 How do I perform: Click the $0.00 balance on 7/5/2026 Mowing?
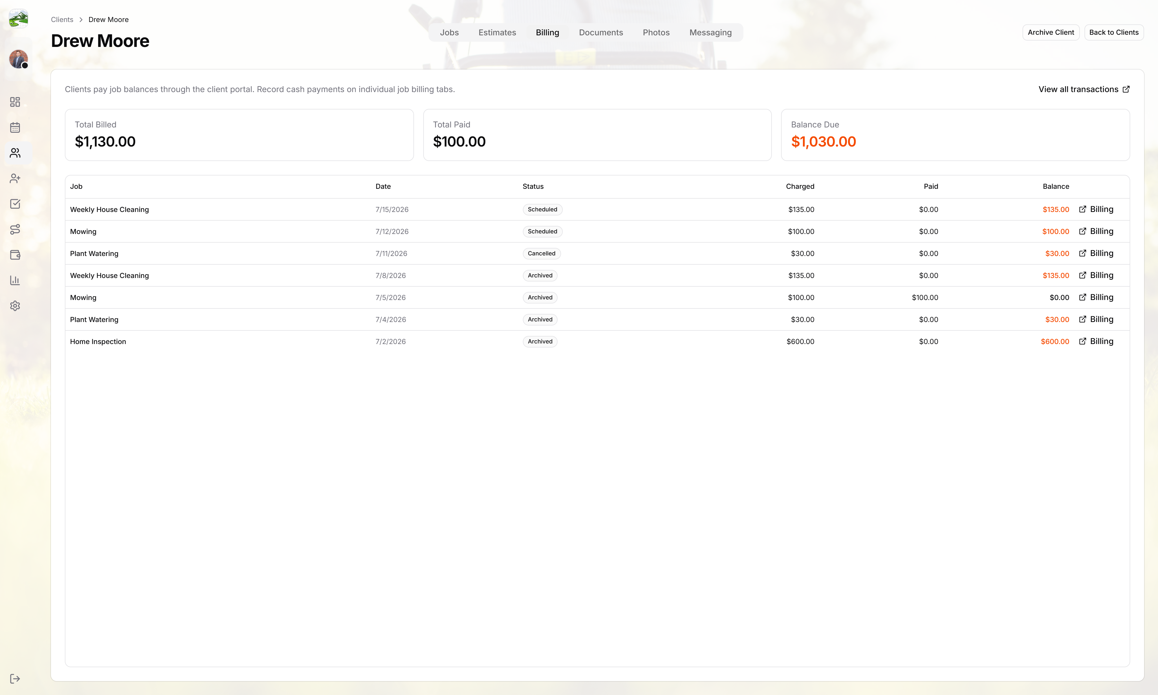pos(1059,297)
